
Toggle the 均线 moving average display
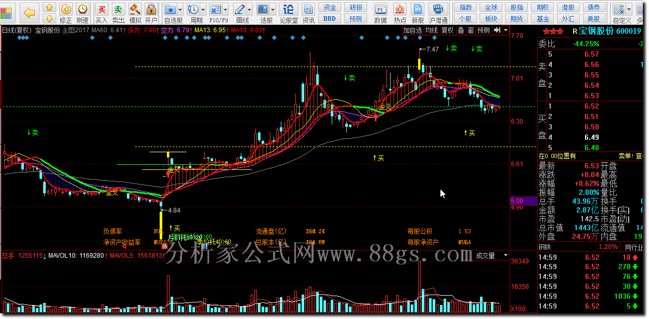[432, 30]
